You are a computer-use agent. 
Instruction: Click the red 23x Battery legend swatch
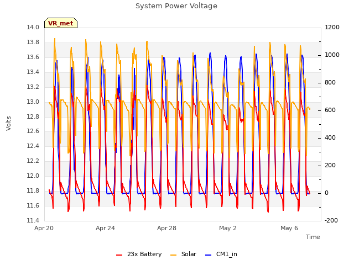[x=119, y=255]
